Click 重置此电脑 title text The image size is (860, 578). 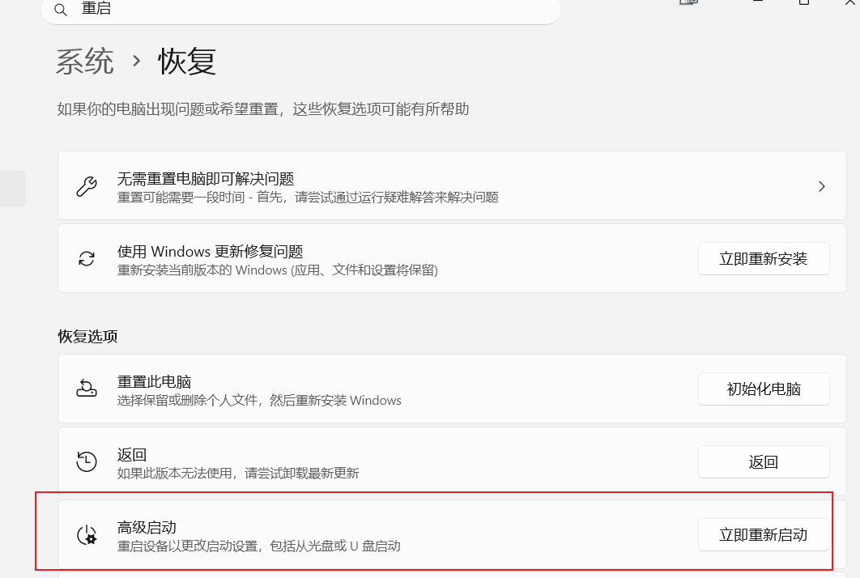pyautogui.click(x=154, y=381)
